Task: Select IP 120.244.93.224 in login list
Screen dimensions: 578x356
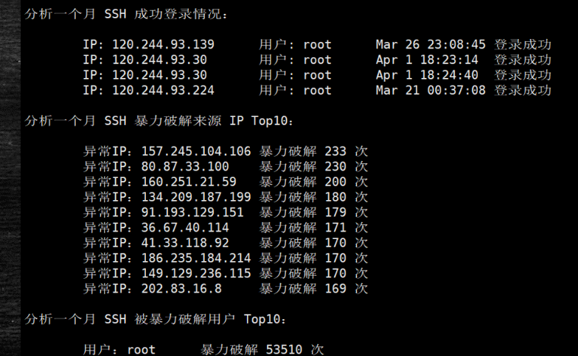Action: (163, 90)
